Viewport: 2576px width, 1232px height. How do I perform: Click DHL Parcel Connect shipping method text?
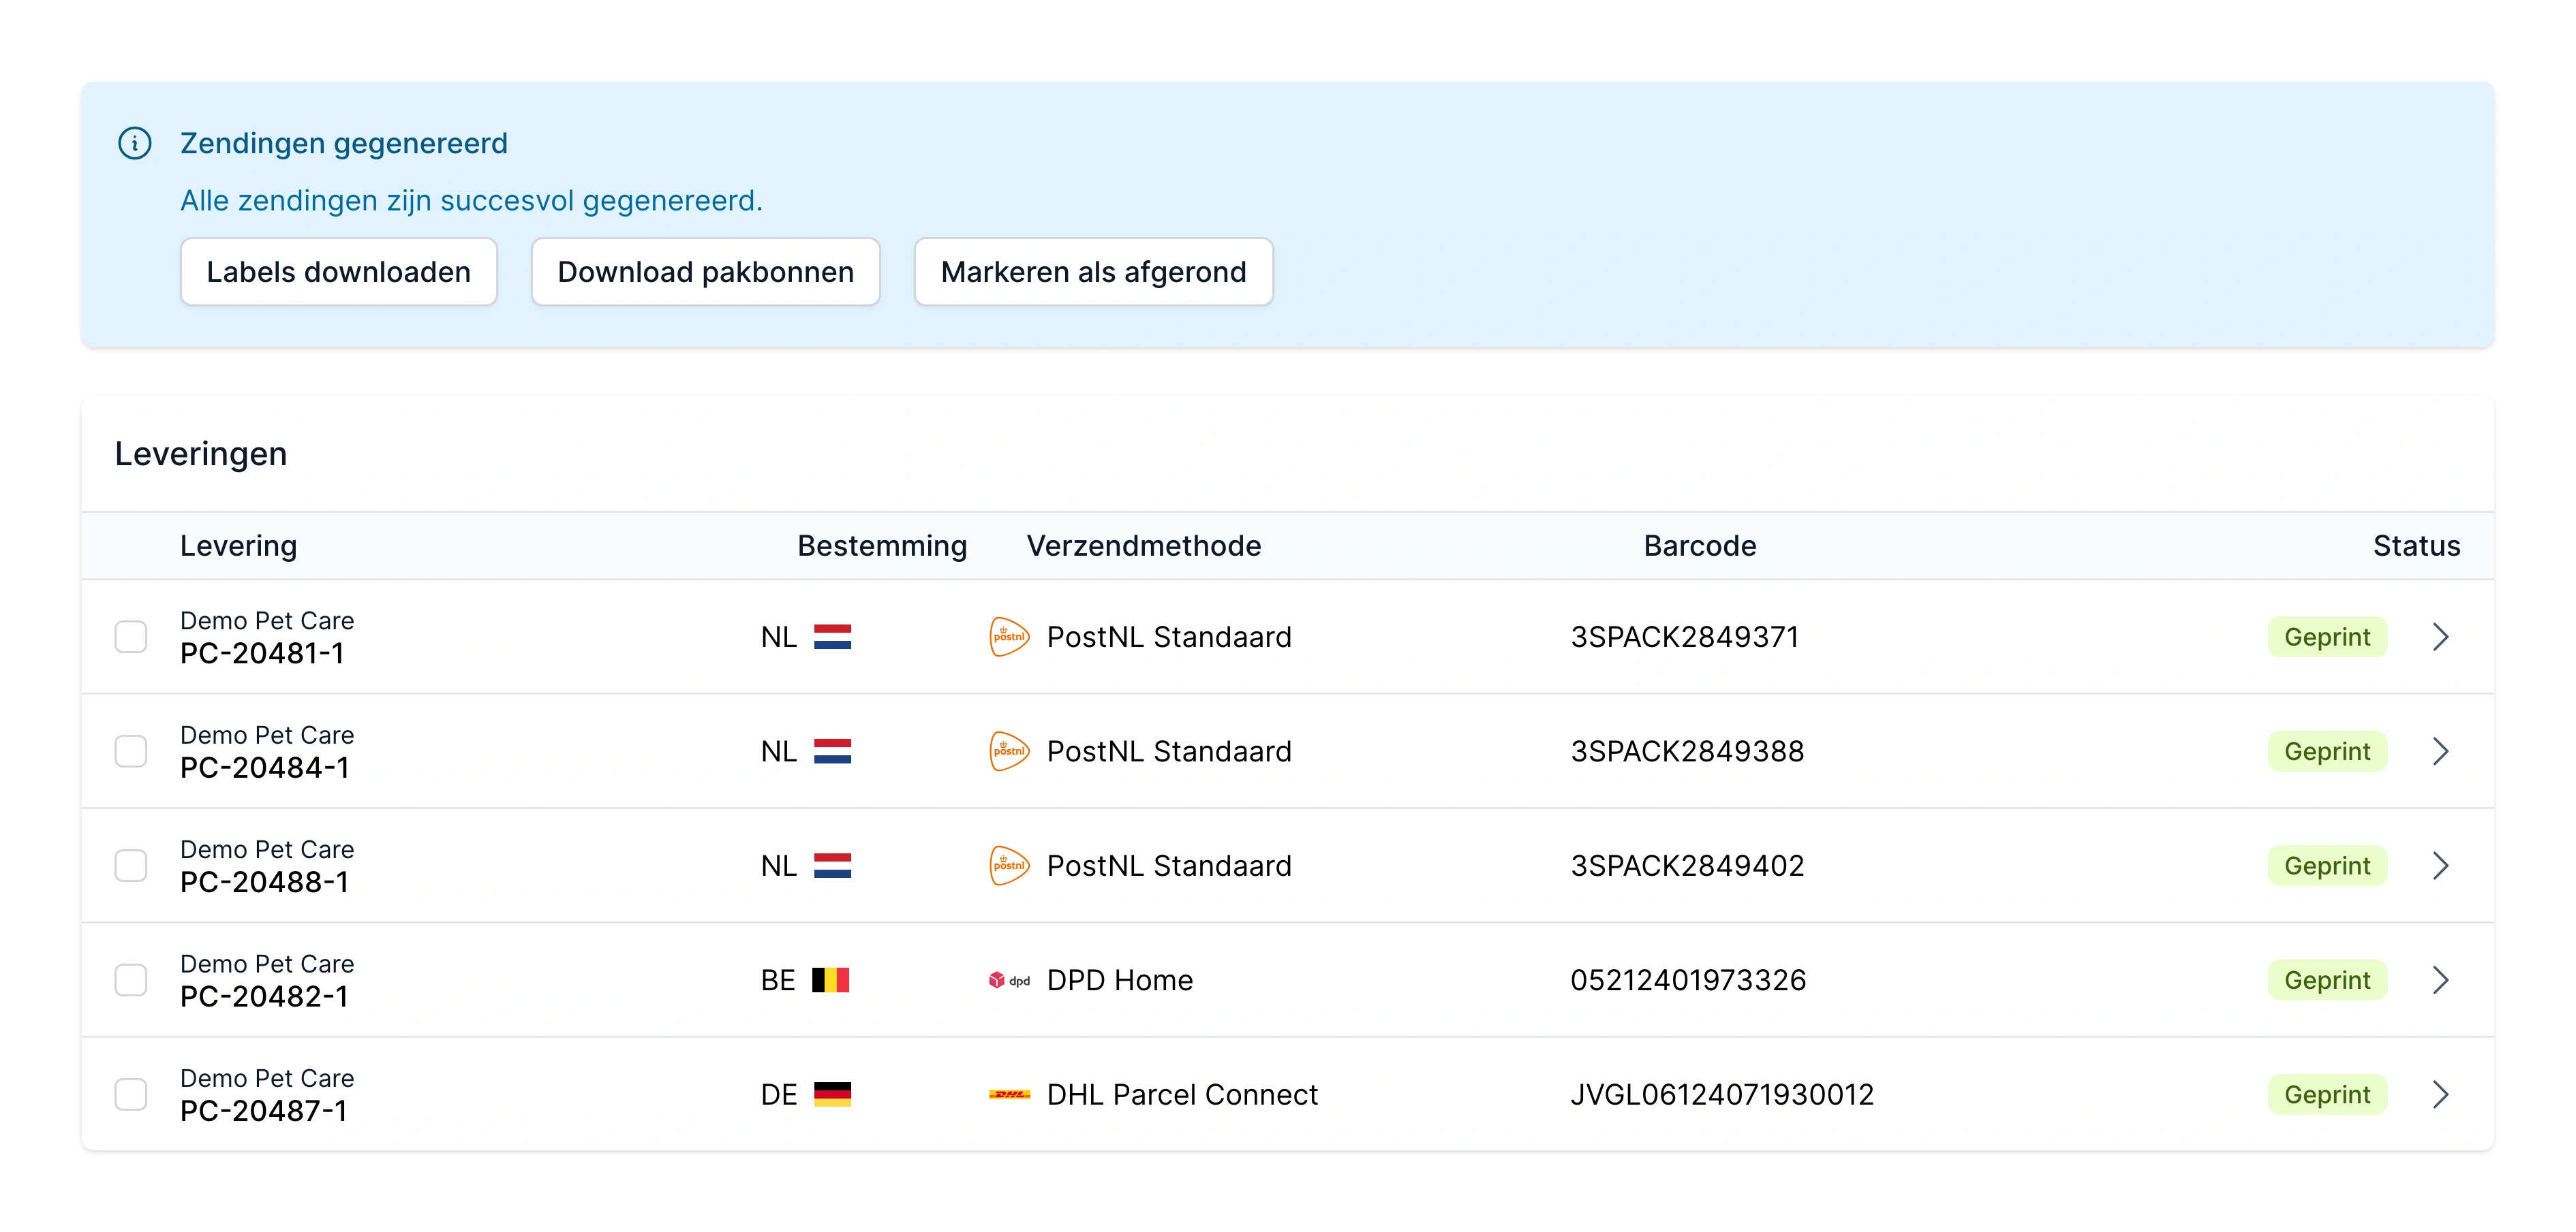click(x=1182, y=1095)
